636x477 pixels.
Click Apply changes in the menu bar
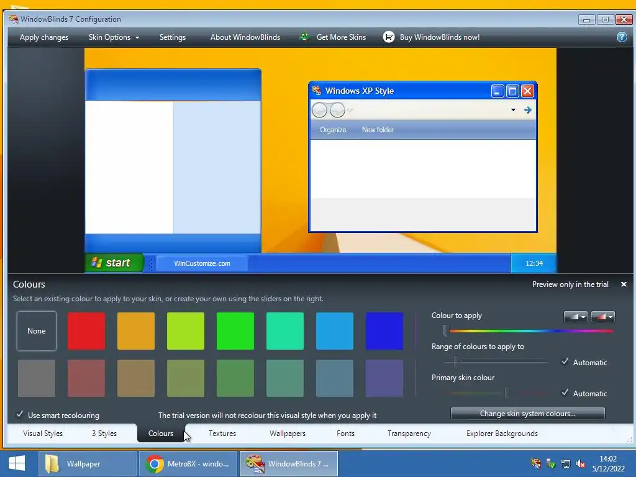click(44, 37)
